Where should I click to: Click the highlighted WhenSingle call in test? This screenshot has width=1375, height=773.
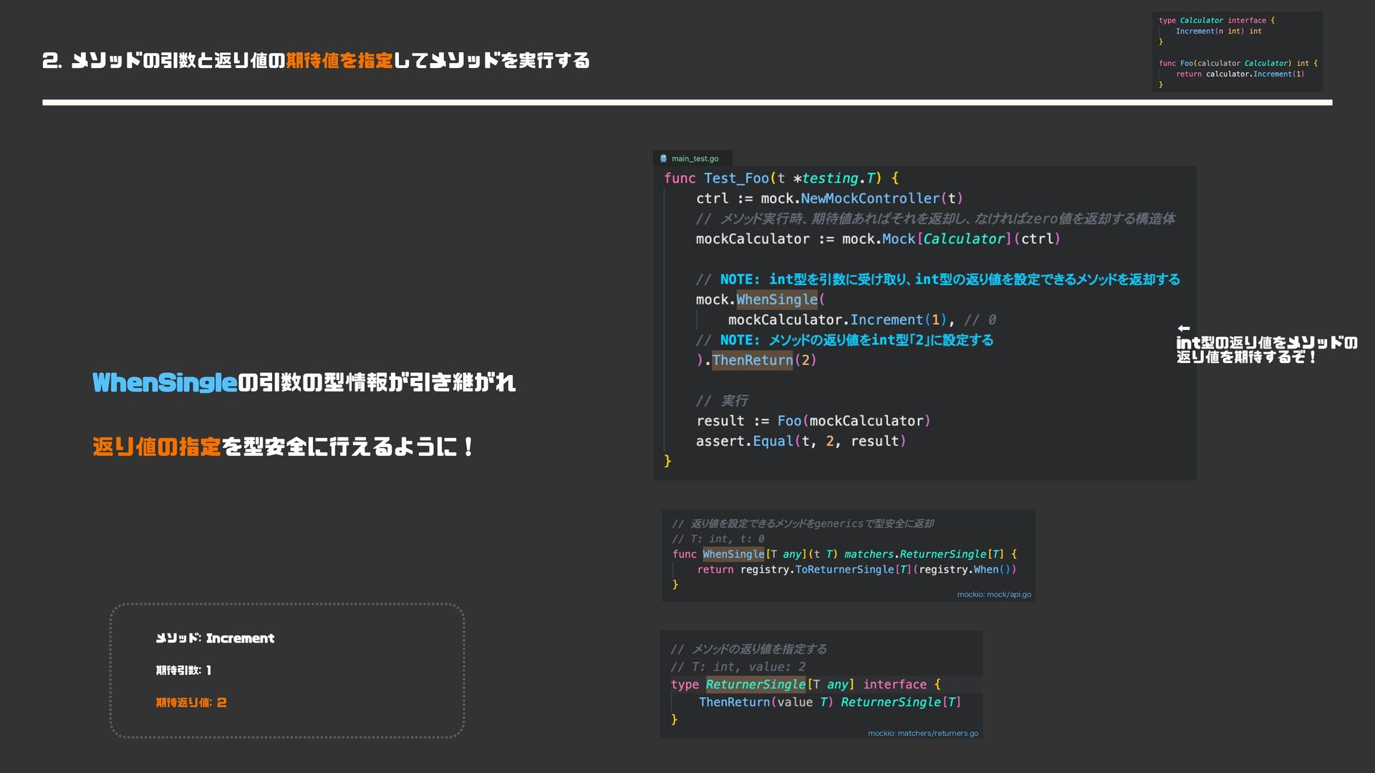(777, 300)
